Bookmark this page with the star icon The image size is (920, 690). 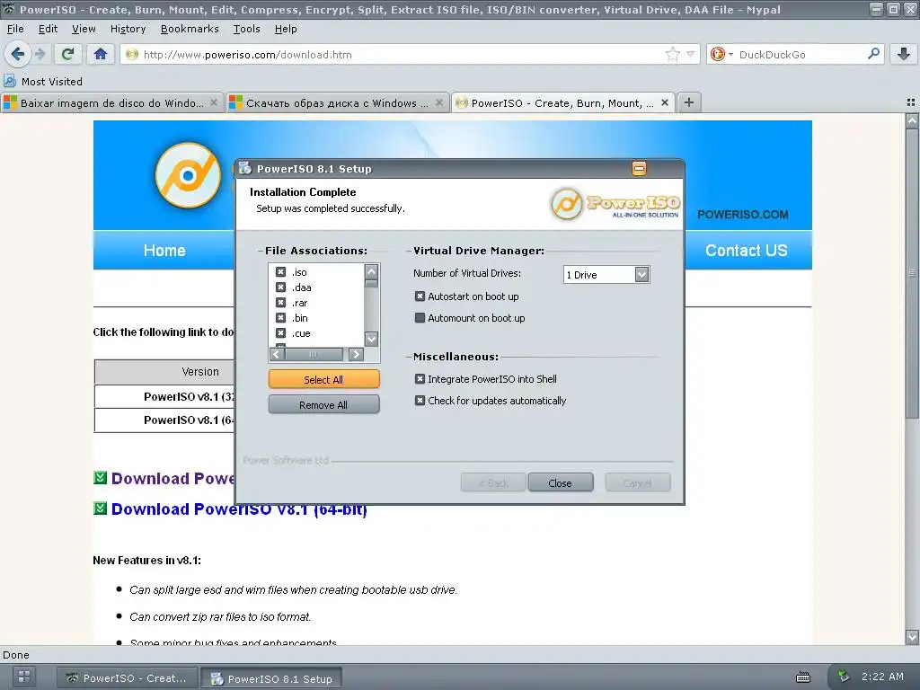point(672,55)
